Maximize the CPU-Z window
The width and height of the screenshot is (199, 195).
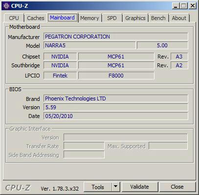pyautogui.click(x=184, y=6)
